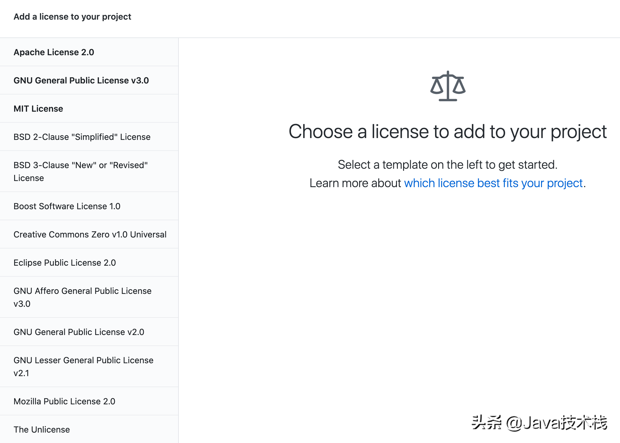620x443 pixels.
Task: Choose The Unlicense template
Action: coord(89,429)
